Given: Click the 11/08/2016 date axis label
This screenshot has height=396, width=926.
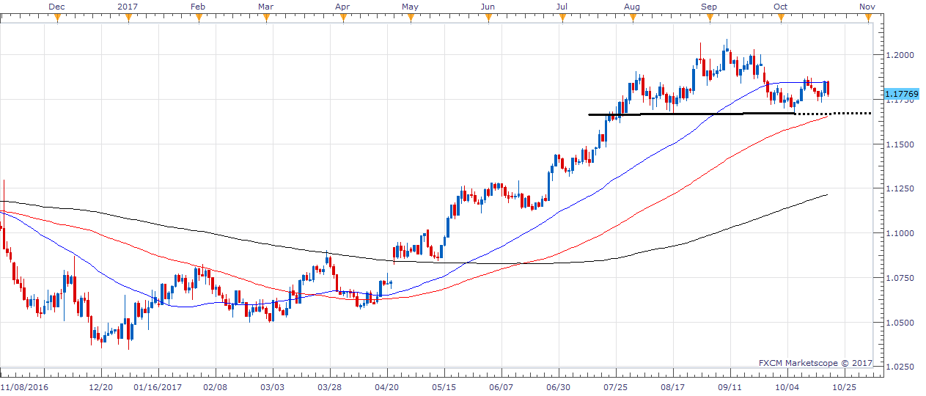Looking at the screenshot, I should click(23, 386).
